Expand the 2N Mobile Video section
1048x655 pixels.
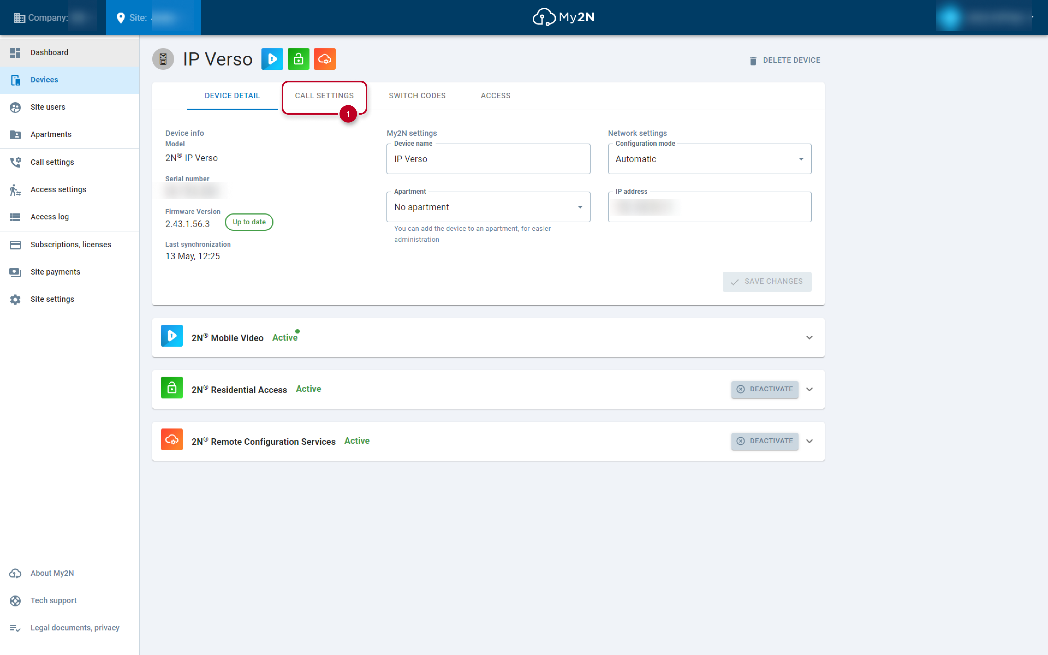click(809, 338)
